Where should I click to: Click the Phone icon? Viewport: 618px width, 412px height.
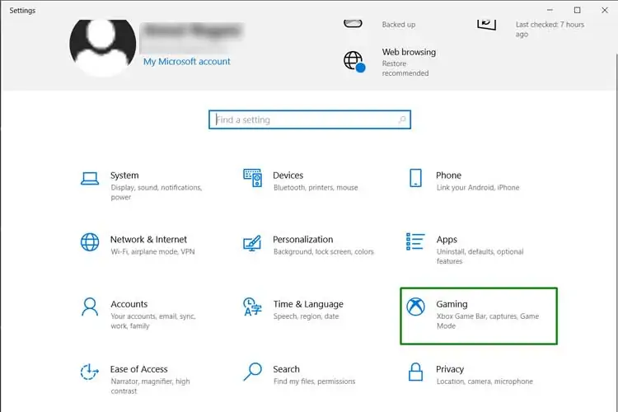coord(416,178)
